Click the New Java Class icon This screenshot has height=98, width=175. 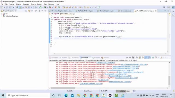tap(59, 7)
